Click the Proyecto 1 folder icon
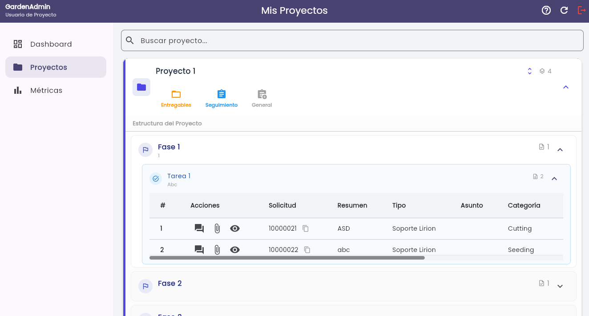The image size is (589, 316). (x=141, y=87)
